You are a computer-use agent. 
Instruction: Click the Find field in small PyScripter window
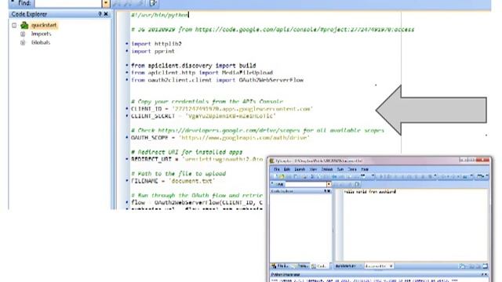click(x=306, y=185)
